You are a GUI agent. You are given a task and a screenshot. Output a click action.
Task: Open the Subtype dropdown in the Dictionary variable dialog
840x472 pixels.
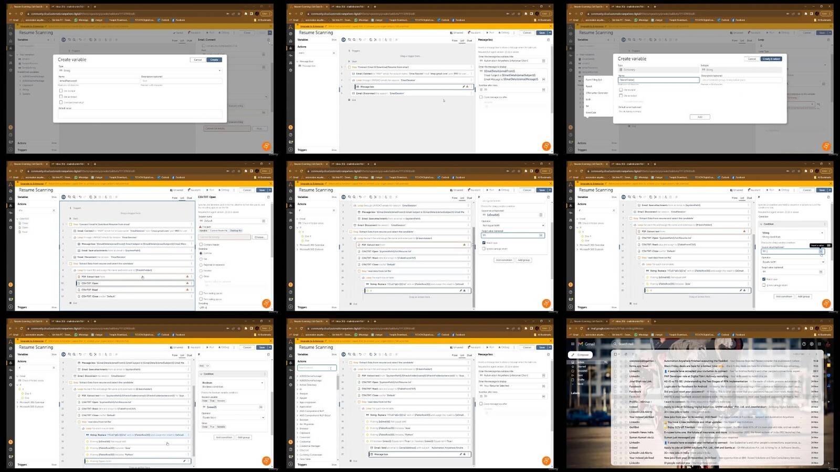point(741,69)
